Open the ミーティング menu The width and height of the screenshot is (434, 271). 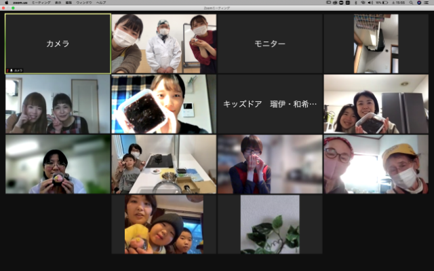[41, 3]
